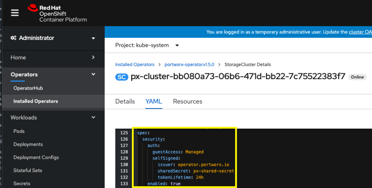Open Deployment Configs under Workloads
The image size is (372, 188).
pyautogui.click(x=36, y=158)
